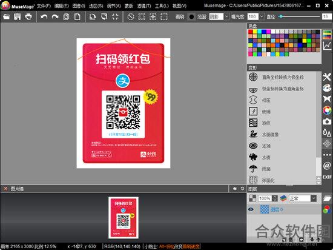Viewport: 333px width, 250px height.
Task: Apply the umbrella raindrop effect
Action: coord(282,169)
